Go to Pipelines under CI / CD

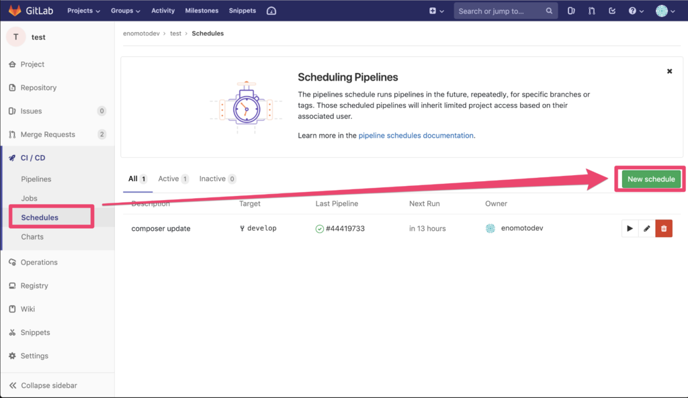pos(36,179)
